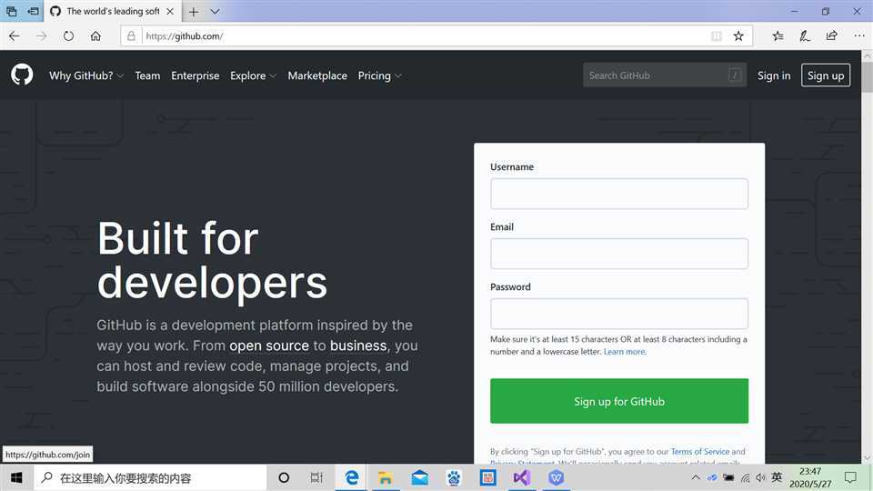Open the blue shield app in taskbar
Image resolution: width=873 pixels, height=491 pixels.
556,477
